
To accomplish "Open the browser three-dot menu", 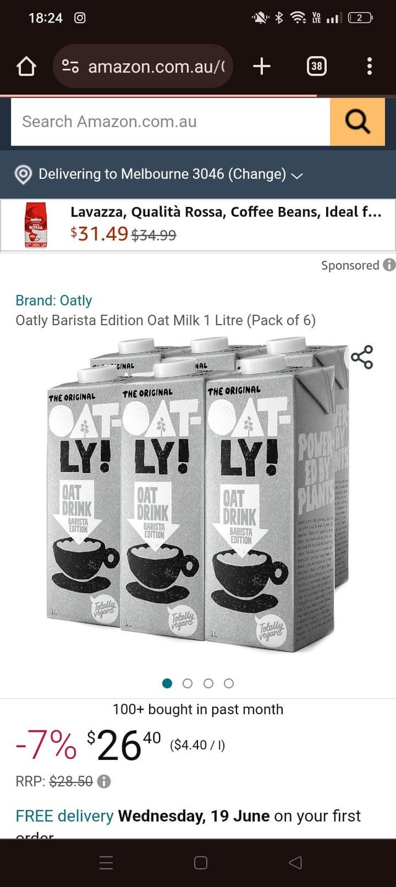I will pyautogui.click(x=369, y=66).
